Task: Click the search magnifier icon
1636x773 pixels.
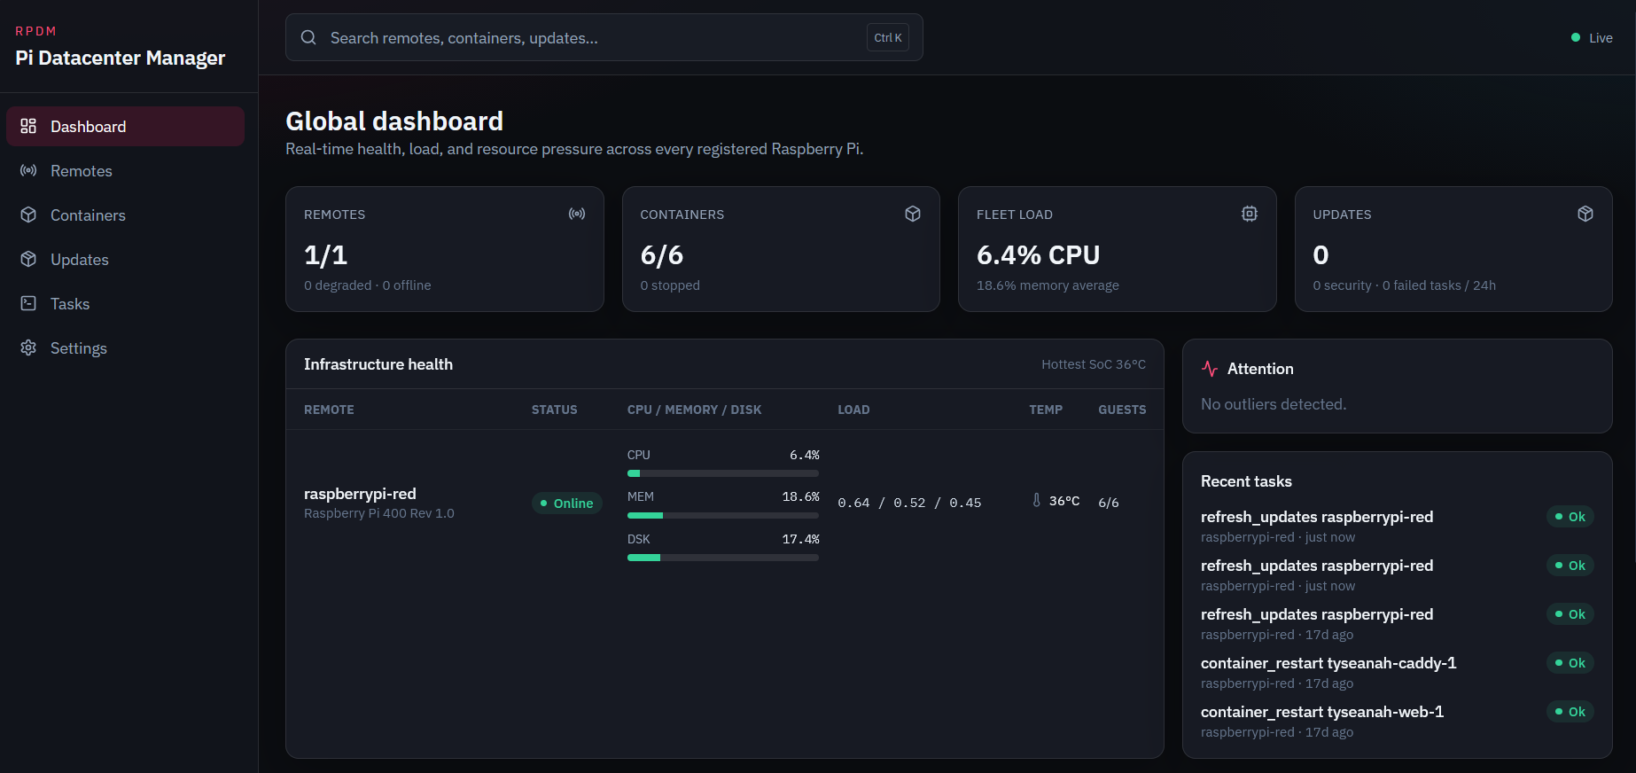Action: coord(308,37)
